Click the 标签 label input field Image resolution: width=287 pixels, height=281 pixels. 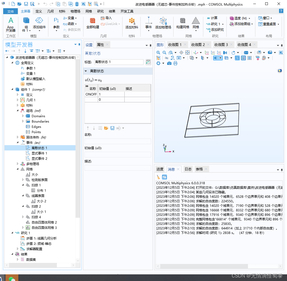click(x=119, y=62)
